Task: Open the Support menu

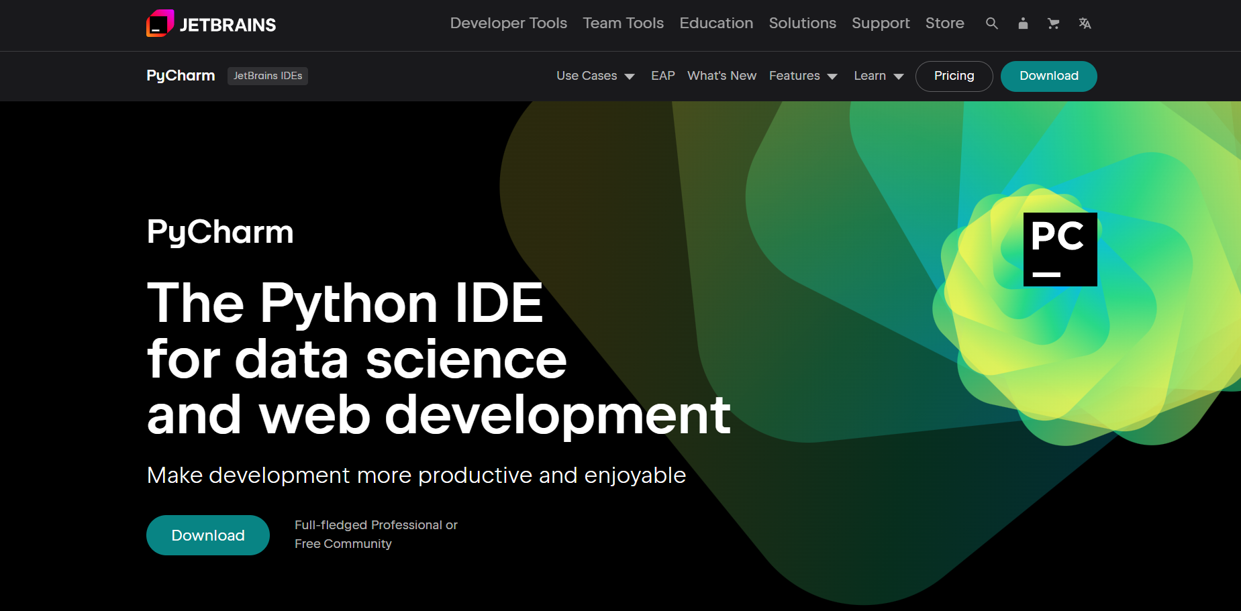Action: (x=881, y=23)
